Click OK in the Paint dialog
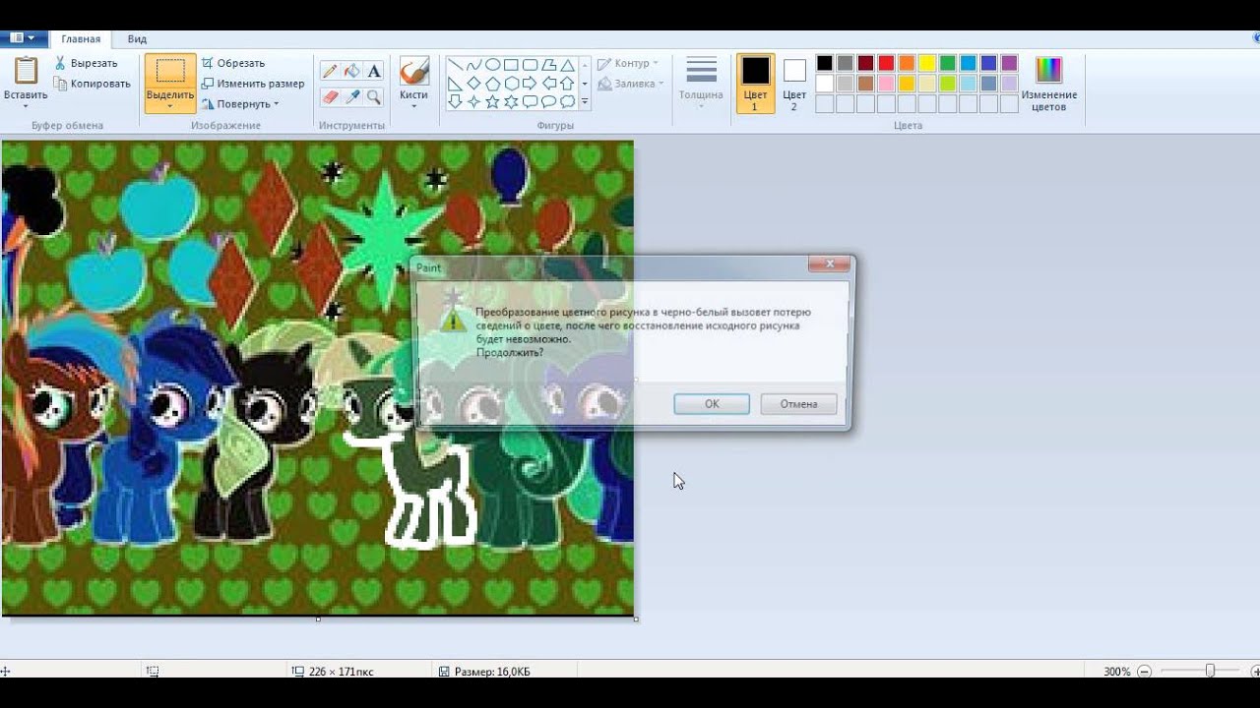 click(712, 404)
